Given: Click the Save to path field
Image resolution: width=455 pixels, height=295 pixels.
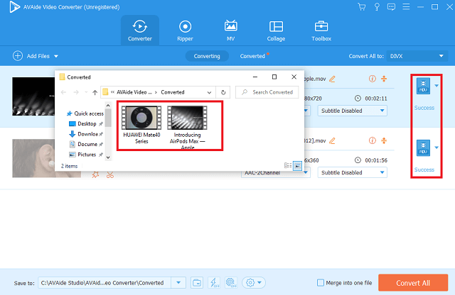Looking at the screenshot, I should (105, 283).
